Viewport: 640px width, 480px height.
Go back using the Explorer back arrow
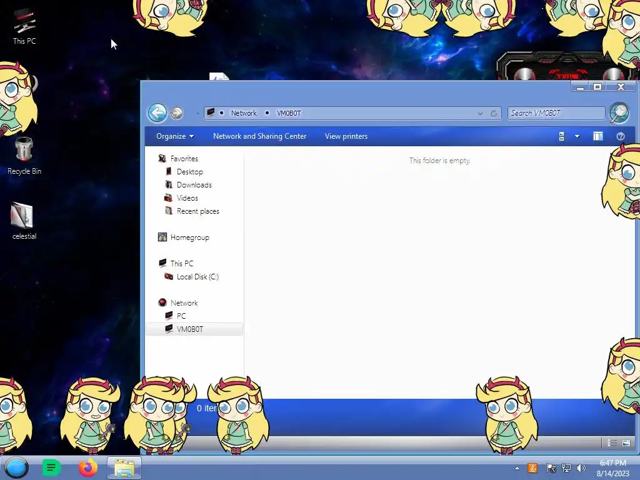point(157,113)
